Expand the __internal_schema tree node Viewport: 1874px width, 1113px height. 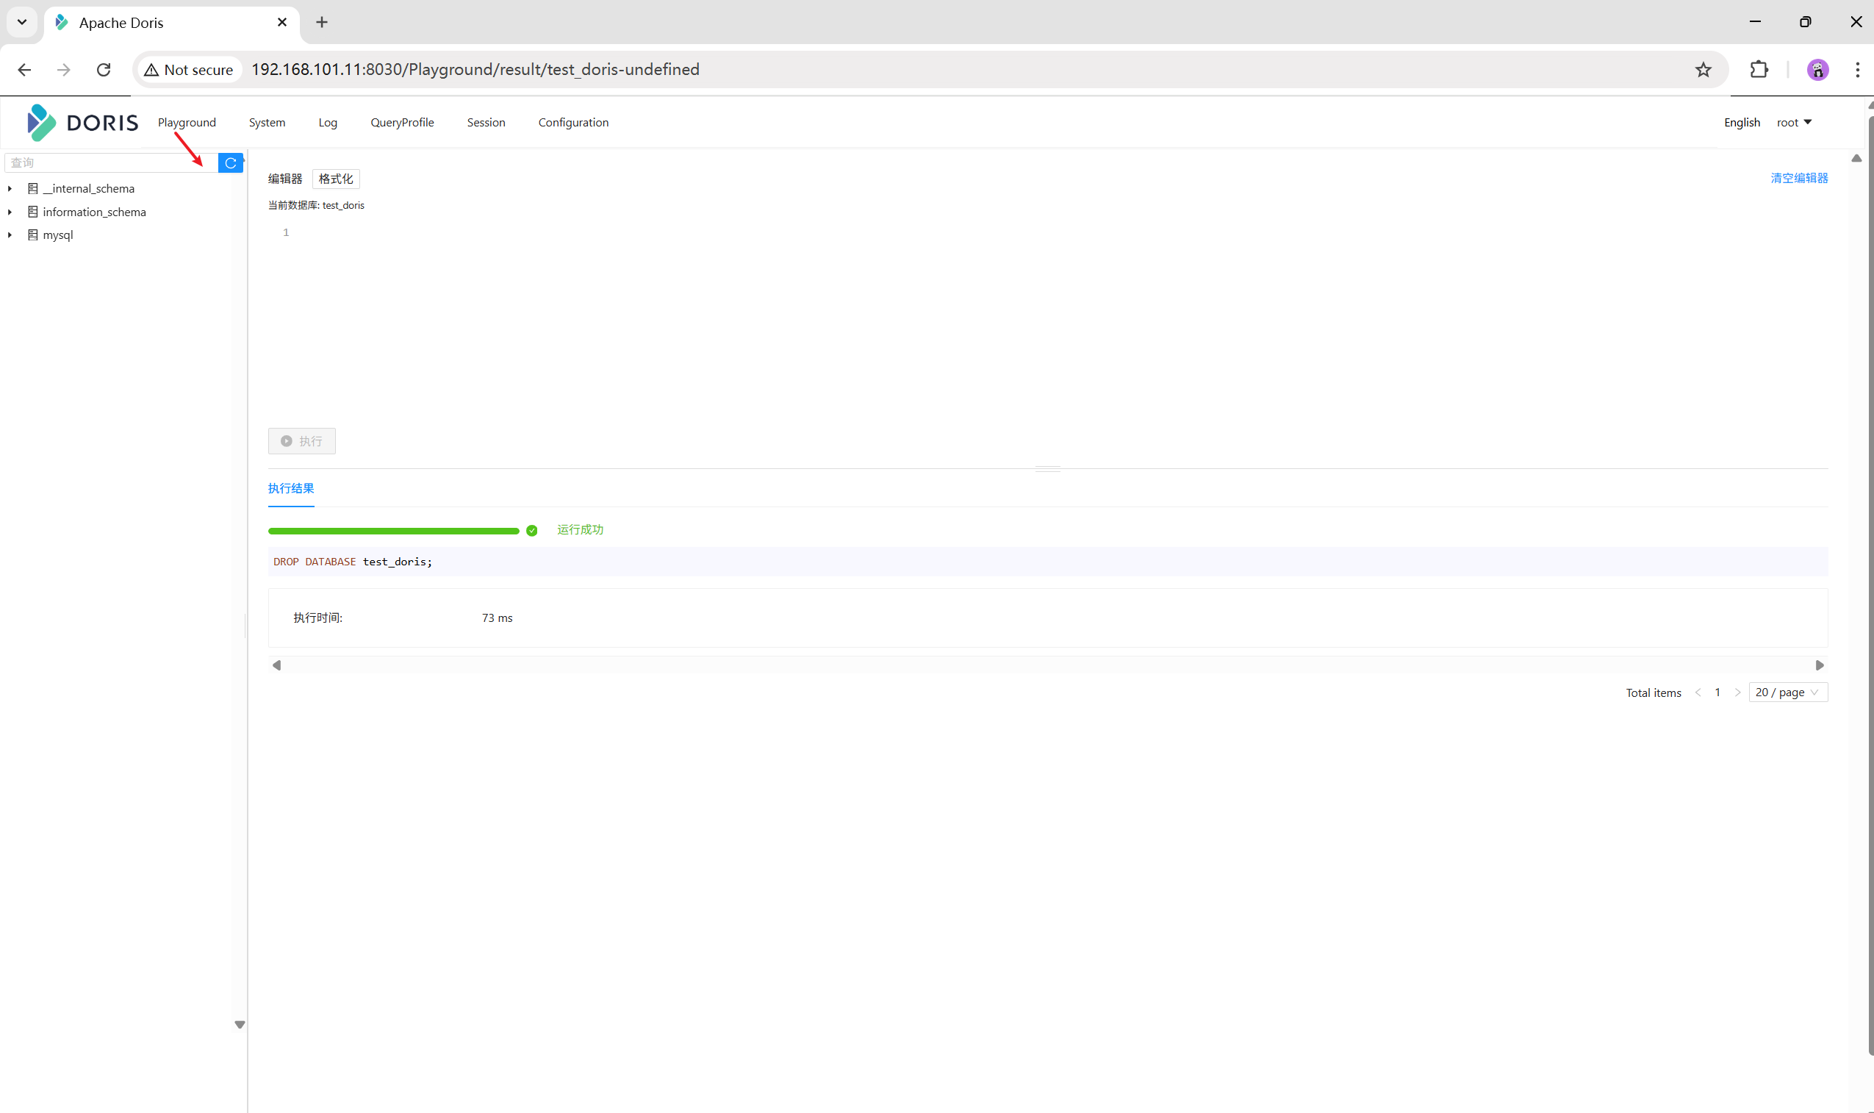(x=10, y=189)
